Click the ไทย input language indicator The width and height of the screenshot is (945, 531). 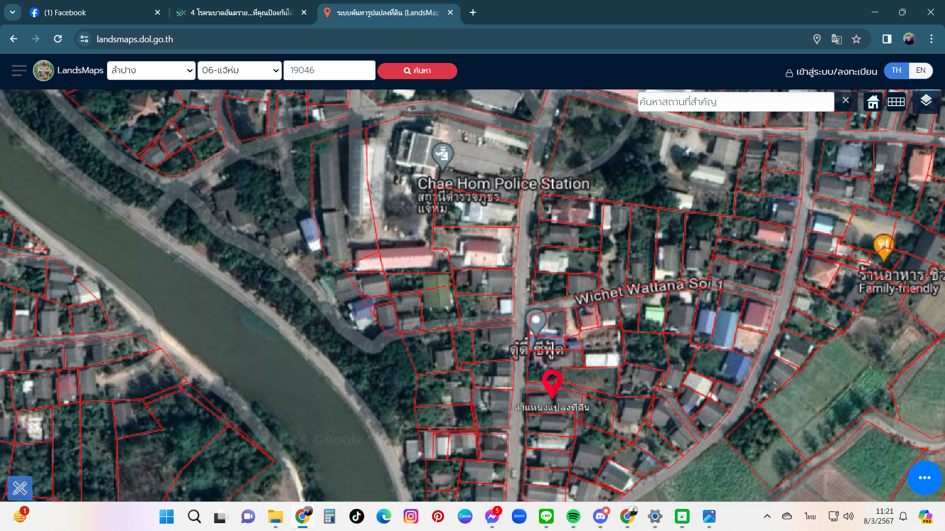coord(810,516)
